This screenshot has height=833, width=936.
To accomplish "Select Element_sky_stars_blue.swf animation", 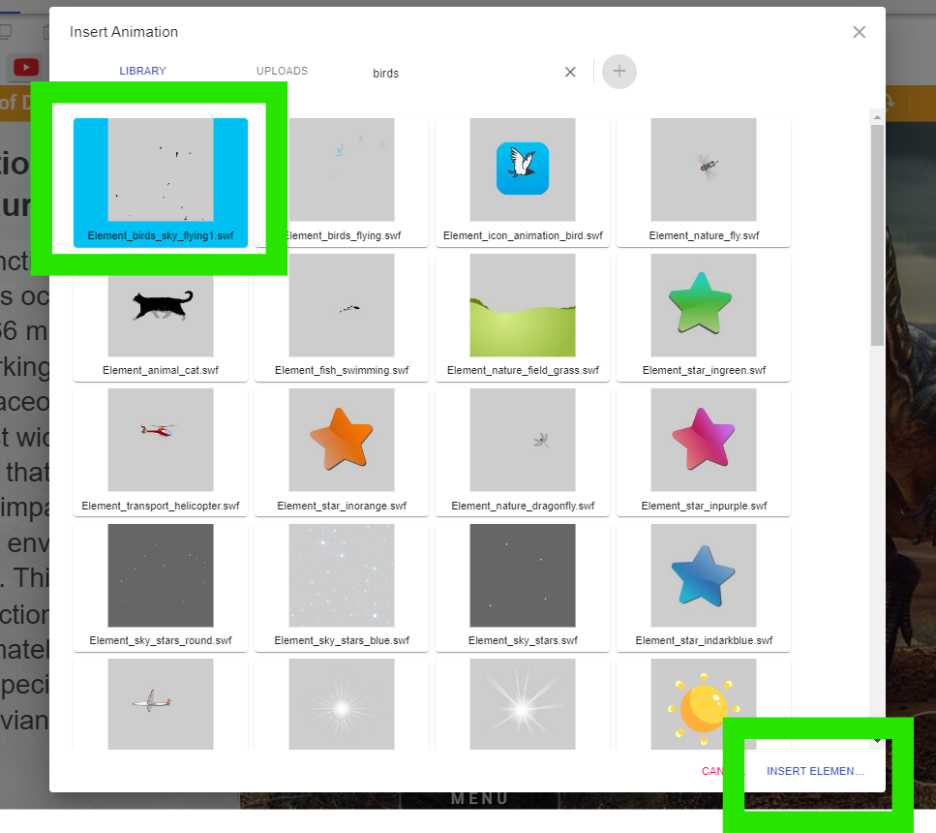I will click(342, 587).
